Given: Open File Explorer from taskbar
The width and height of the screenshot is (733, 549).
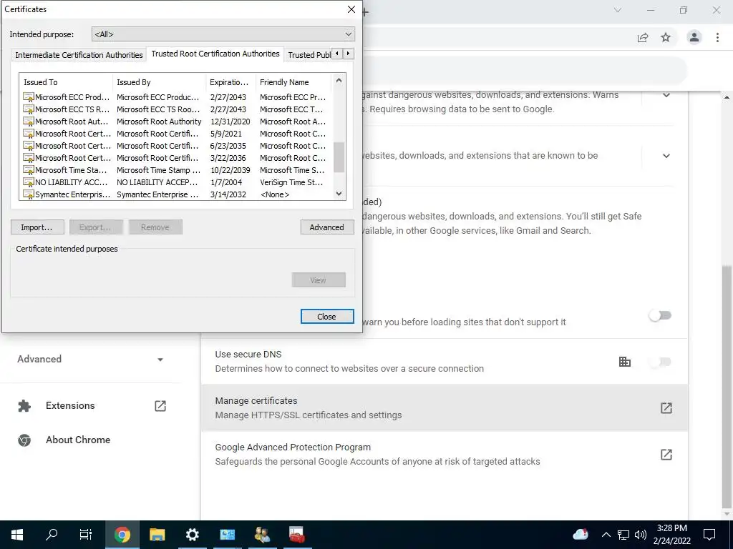Looking at the screenshot, I should [157, 535].
